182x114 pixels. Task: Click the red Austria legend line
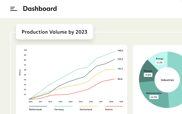pyautogui.click(x=114, y=106)
